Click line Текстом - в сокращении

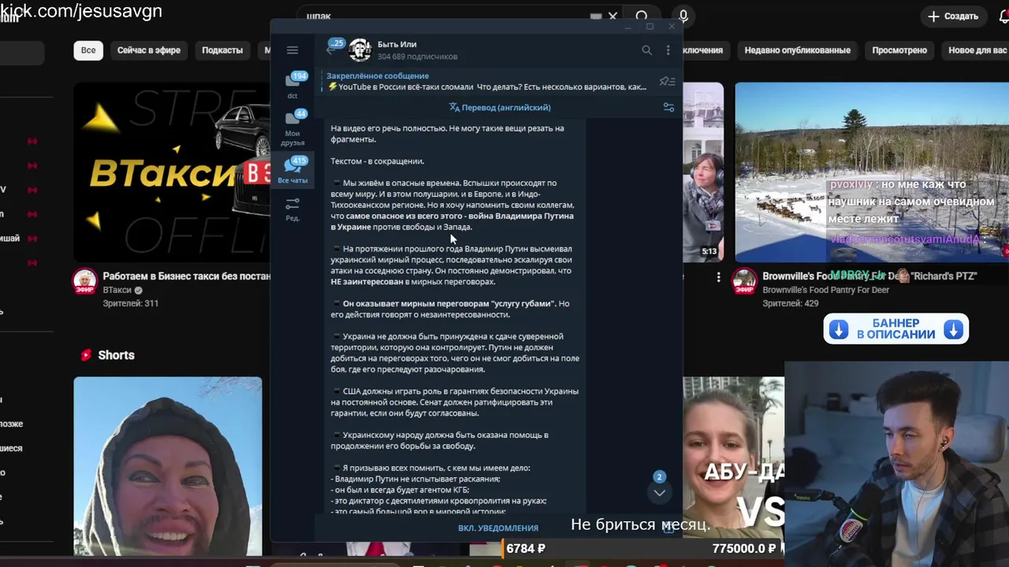pyautogui.click(x=377, y=161)
